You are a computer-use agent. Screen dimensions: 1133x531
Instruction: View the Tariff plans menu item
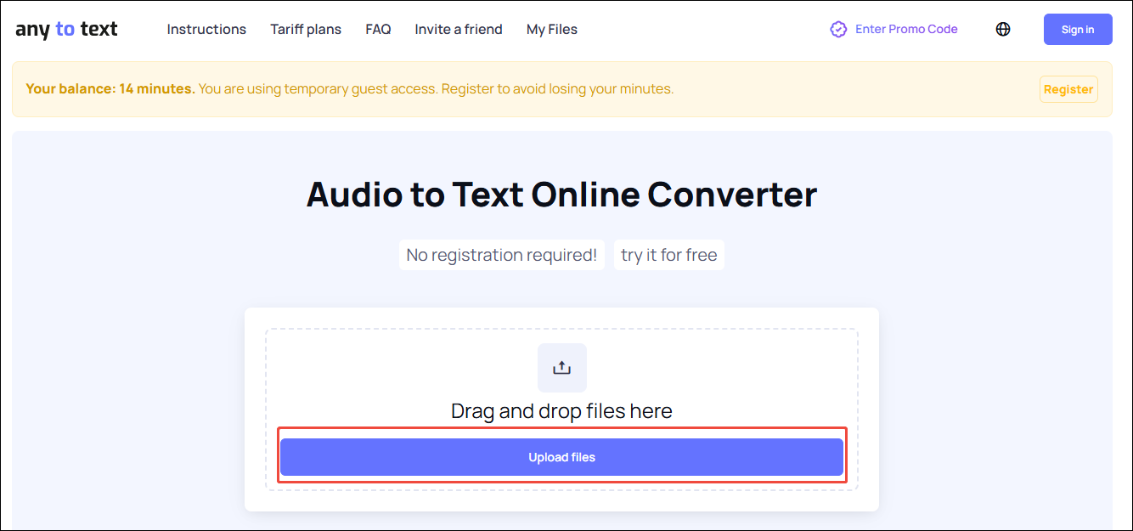tap(305, 29)
